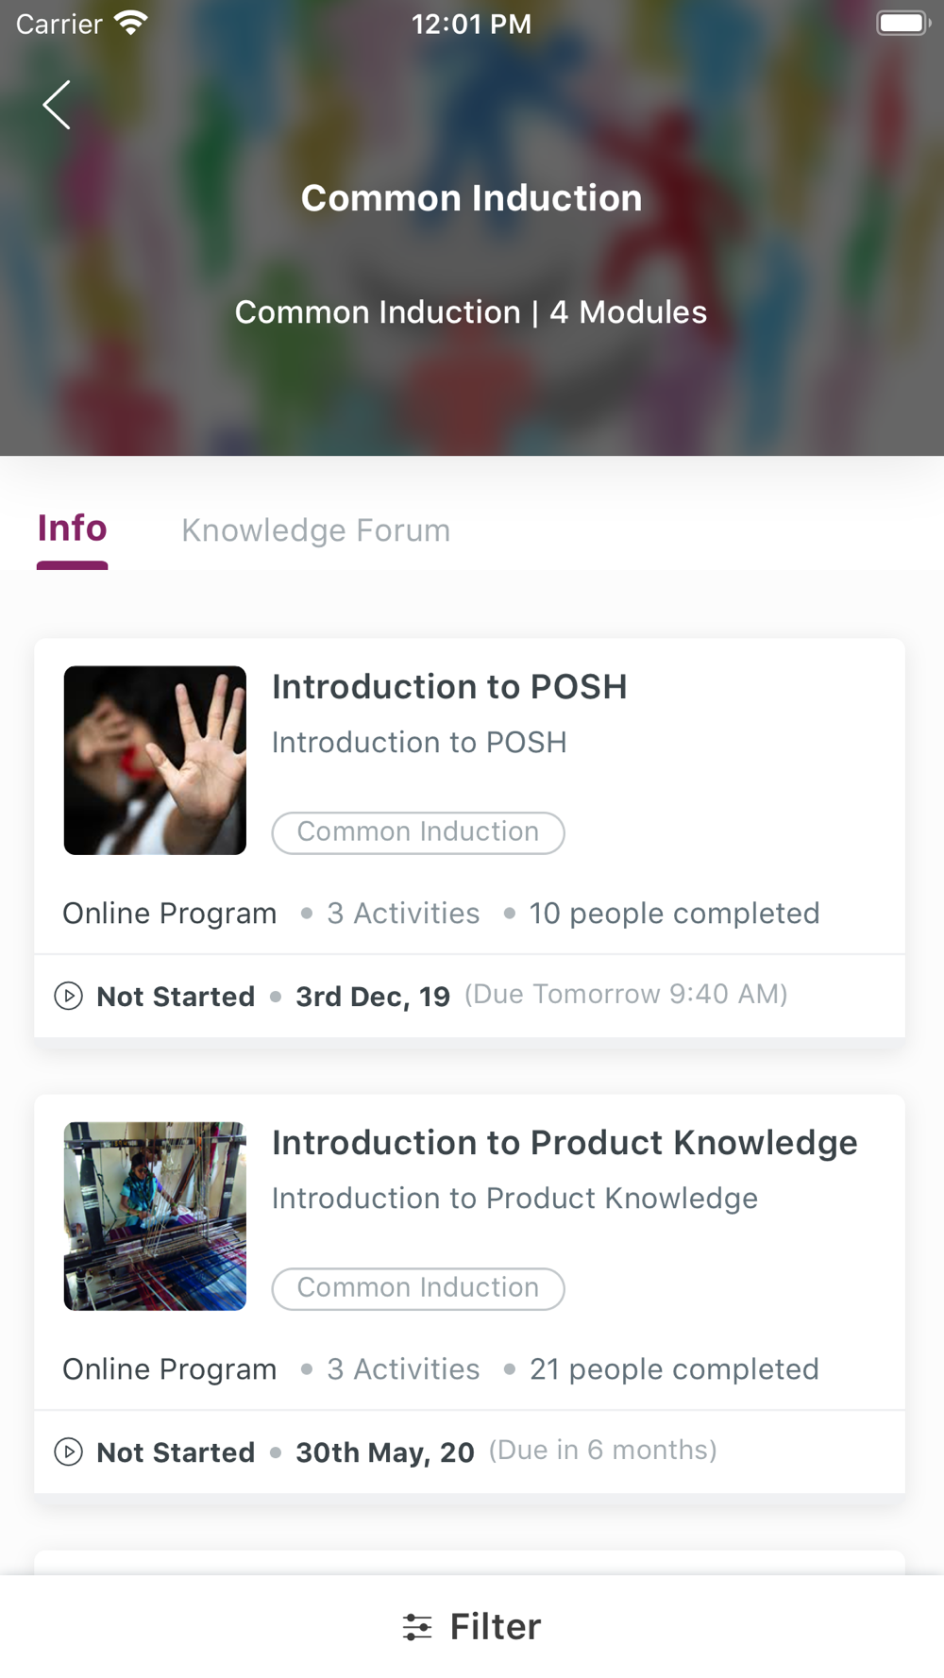Tap the POSH due date 3rd Dec, 19
Image resolution: width=944 pixels, height=1678 pixels.
tap(373, 997)
